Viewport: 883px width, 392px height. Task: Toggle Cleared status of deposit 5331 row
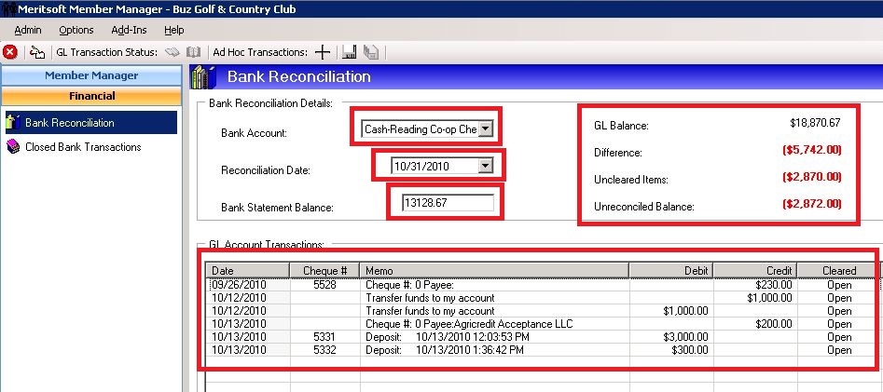click(x=839, y=337)
